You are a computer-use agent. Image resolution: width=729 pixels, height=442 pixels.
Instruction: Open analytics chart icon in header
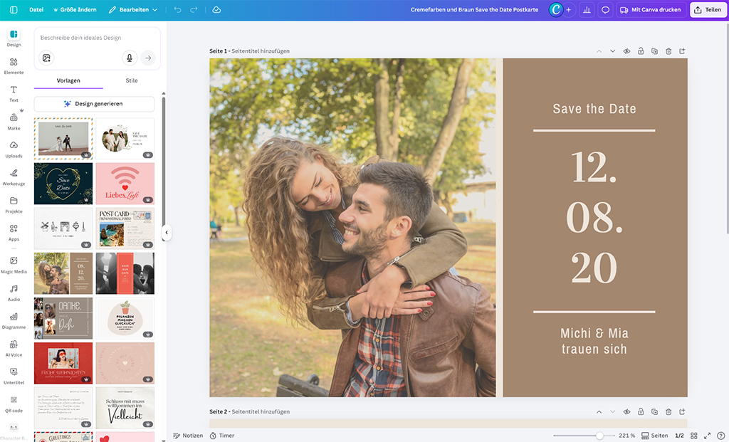[x=587, y=10]
